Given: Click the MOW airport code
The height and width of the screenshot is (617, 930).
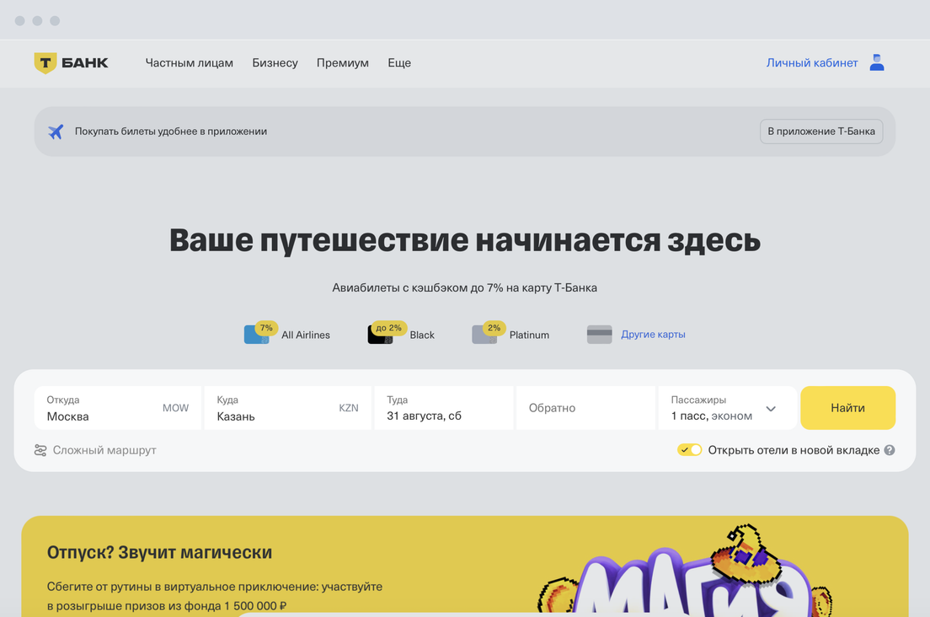Looking at the screenshot, I should click(175, 408).
